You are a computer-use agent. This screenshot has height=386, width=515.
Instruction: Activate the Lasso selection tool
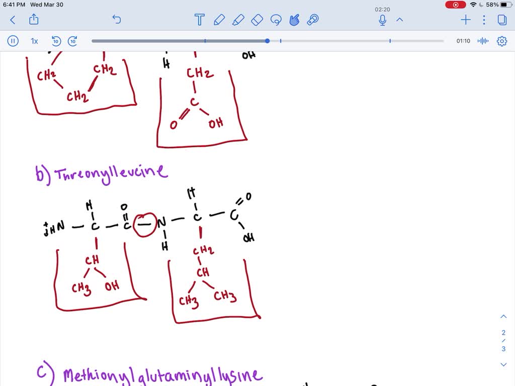click(x=276, y=20)
